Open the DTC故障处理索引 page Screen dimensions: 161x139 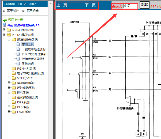click(34, 54)
